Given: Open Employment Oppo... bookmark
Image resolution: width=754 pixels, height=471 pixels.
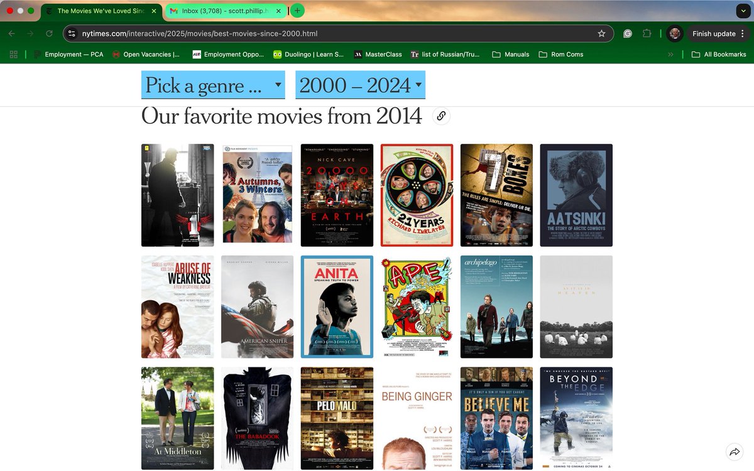Looking at the screenshot, I should coord(229,55).
